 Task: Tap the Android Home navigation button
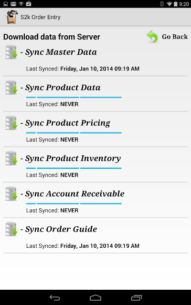tap(95, 297)
